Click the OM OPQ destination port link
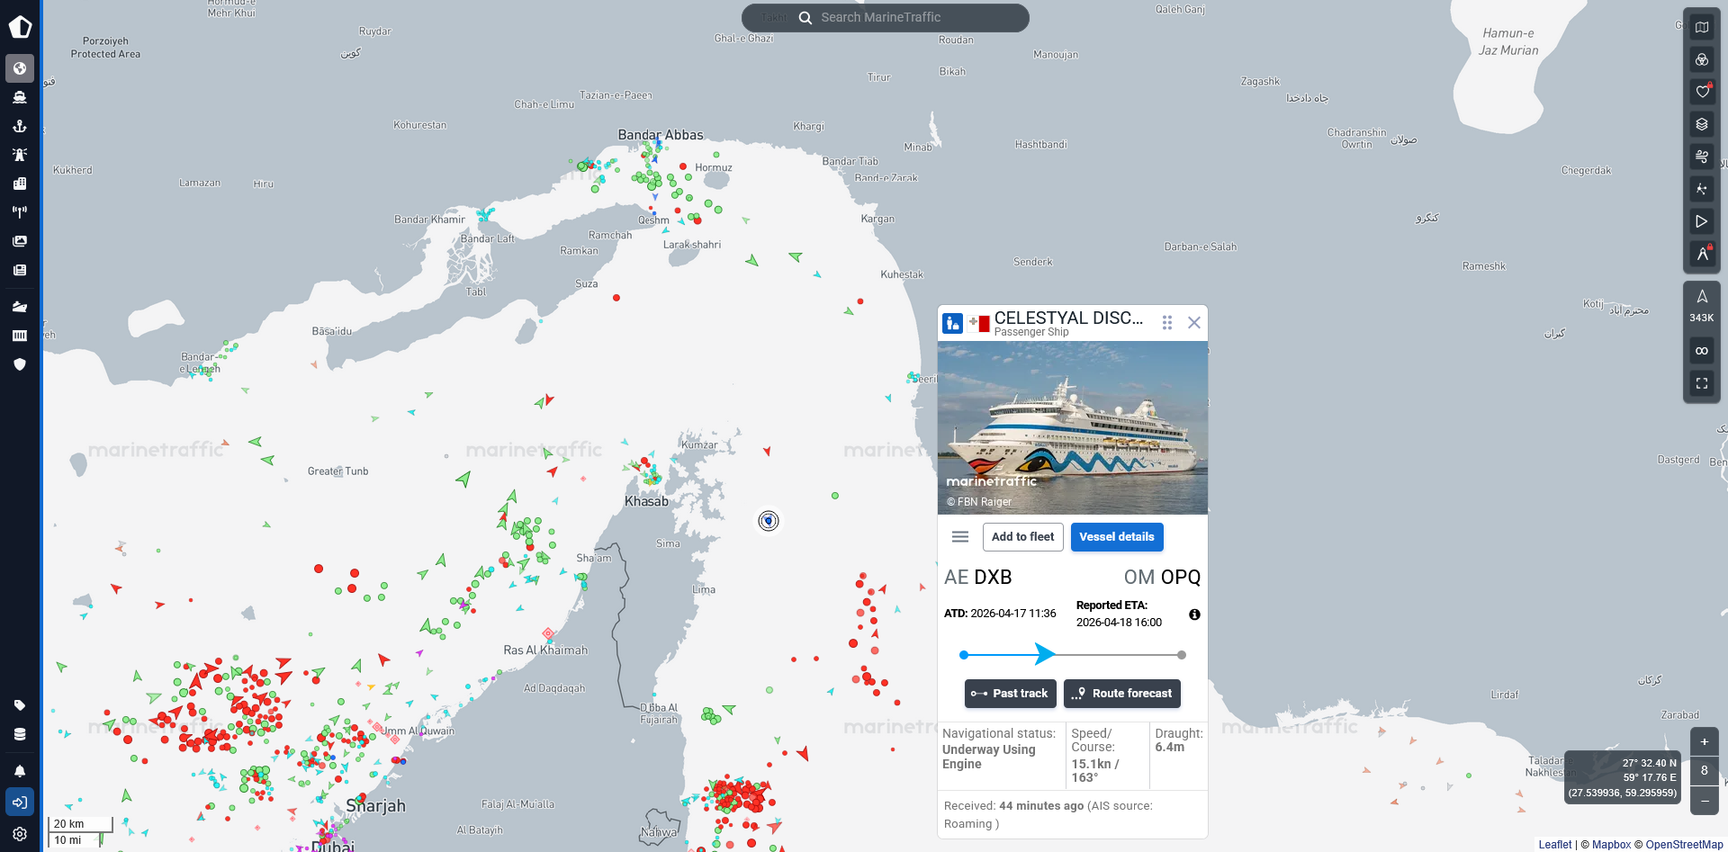Viewport: 1728px width, 852px height. [1162, 578]
